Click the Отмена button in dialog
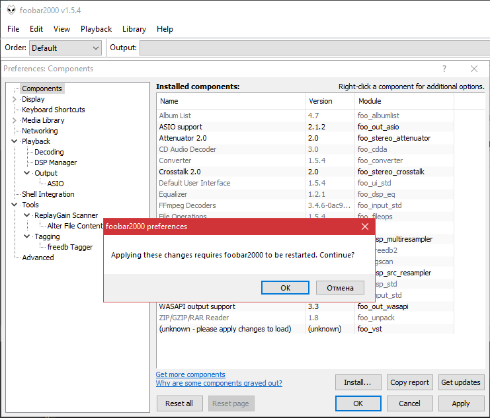The height and width of the screenshot is (418, 490). 340,287
